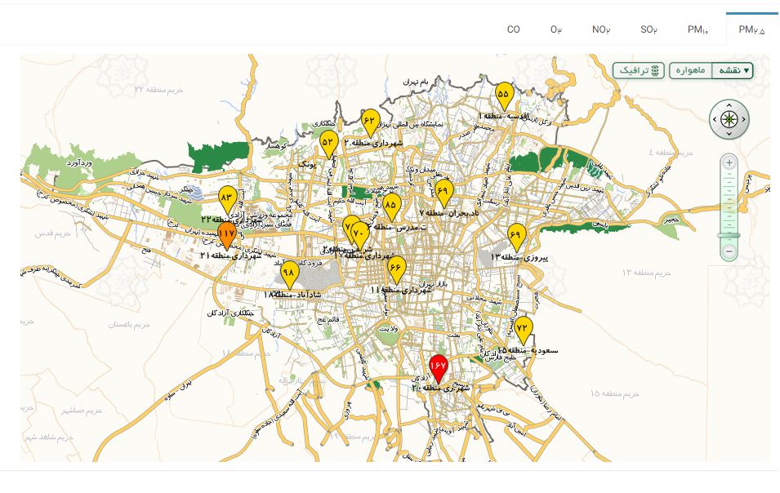Select the NO₂ tab
780x493 pixels.
click(x=601, y=29)
